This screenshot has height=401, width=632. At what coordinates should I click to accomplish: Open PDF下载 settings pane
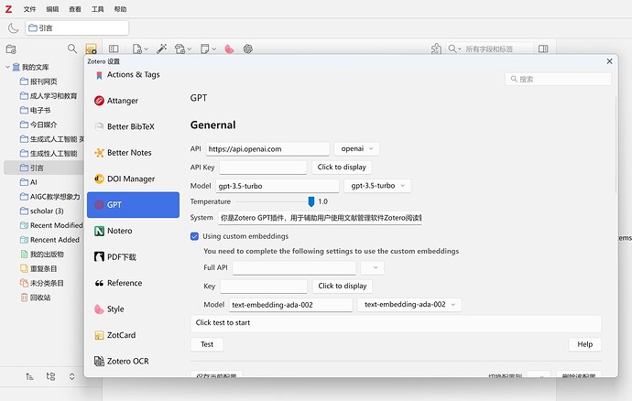coord(133,256)
